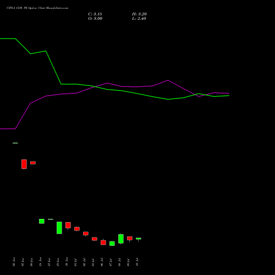
Task: Click the 09 Jul date label
Action: pos(128,262)
